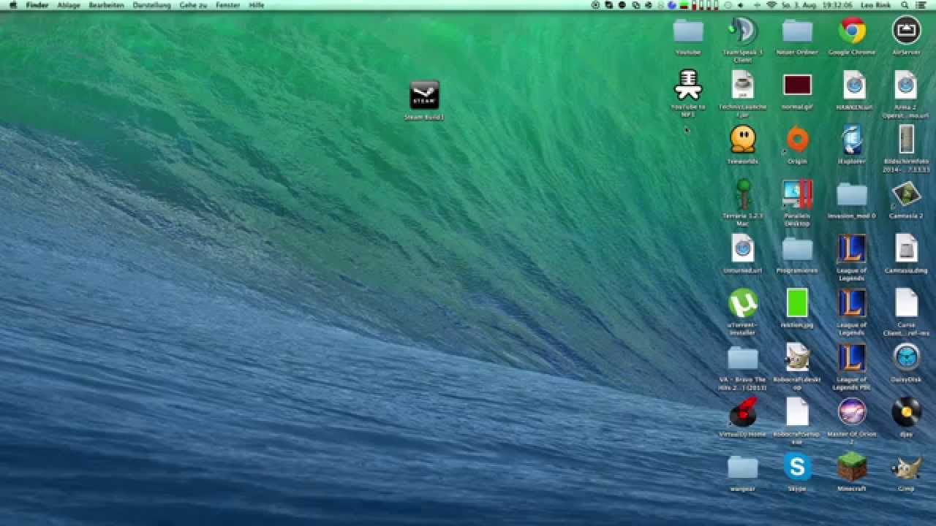Open Parallels Desktop icon
Screen dimensions: 936x526
(797, 194)
